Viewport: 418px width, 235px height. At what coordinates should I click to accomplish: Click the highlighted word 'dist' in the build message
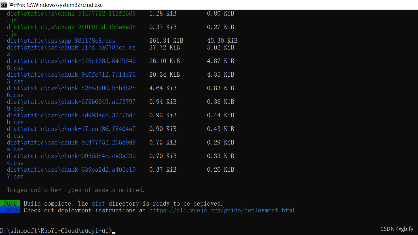(98, 204)
